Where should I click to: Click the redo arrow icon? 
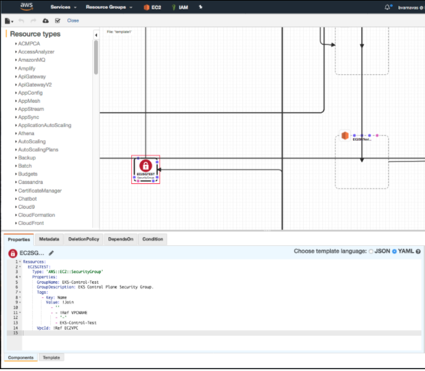pyautogui.click(x=33, y=21)
